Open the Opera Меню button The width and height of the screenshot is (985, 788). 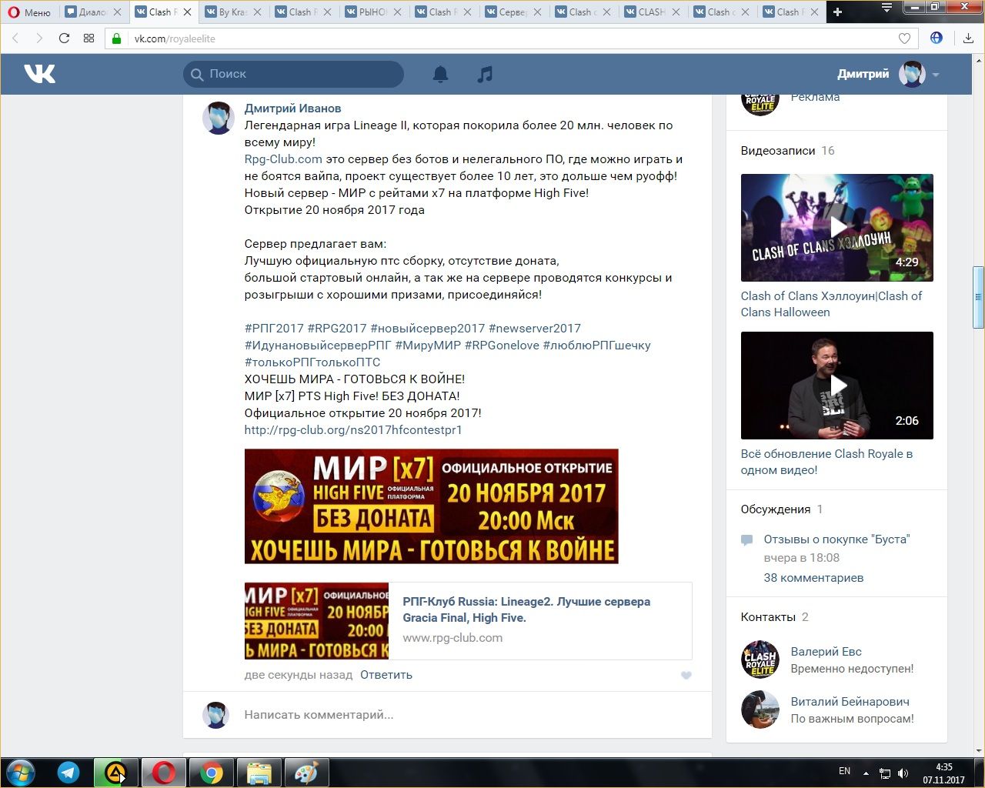click(29, 12)
